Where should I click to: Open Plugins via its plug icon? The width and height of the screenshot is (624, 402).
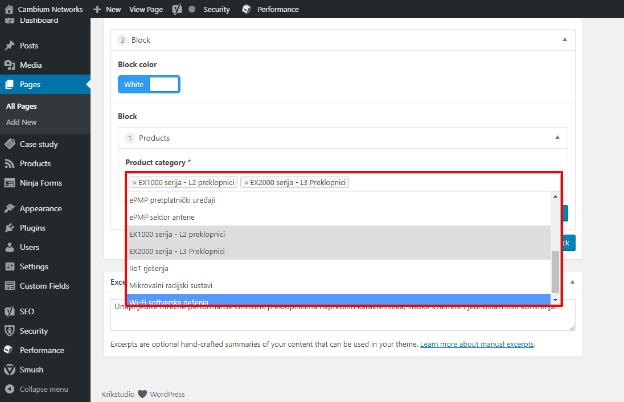(10, 228)
